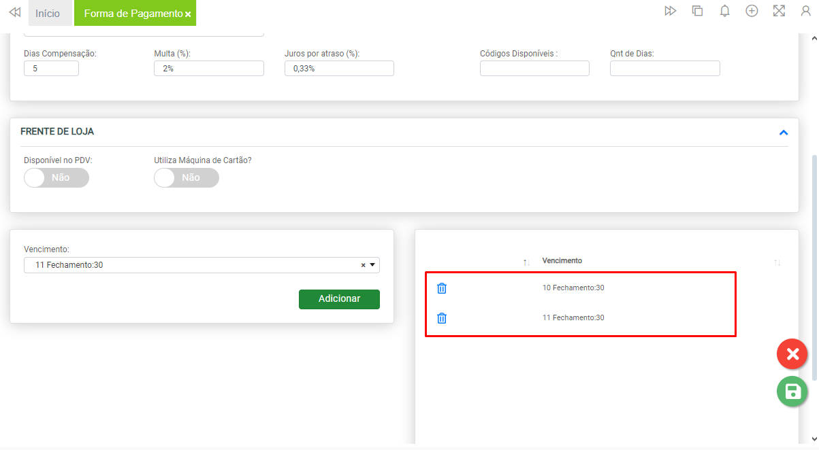Click the duplicate windows icon
The image size is (819, 450).
click(697, 11)
